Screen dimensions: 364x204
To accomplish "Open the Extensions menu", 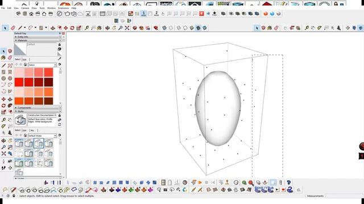I will (x=63, y=8).
